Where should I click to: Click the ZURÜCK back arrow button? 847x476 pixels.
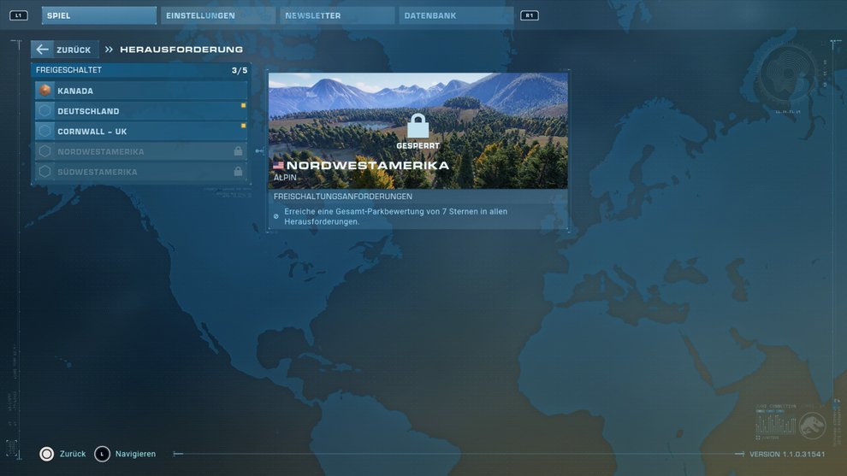coord(65,50)
